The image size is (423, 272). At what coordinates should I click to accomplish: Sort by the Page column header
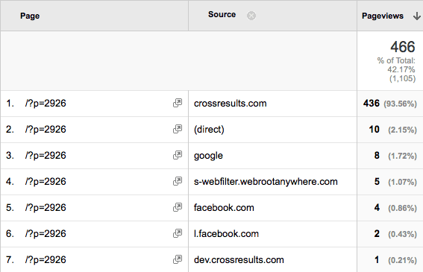[30, 16]
